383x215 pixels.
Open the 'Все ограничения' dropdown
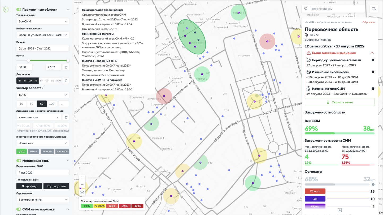point(43,200)
